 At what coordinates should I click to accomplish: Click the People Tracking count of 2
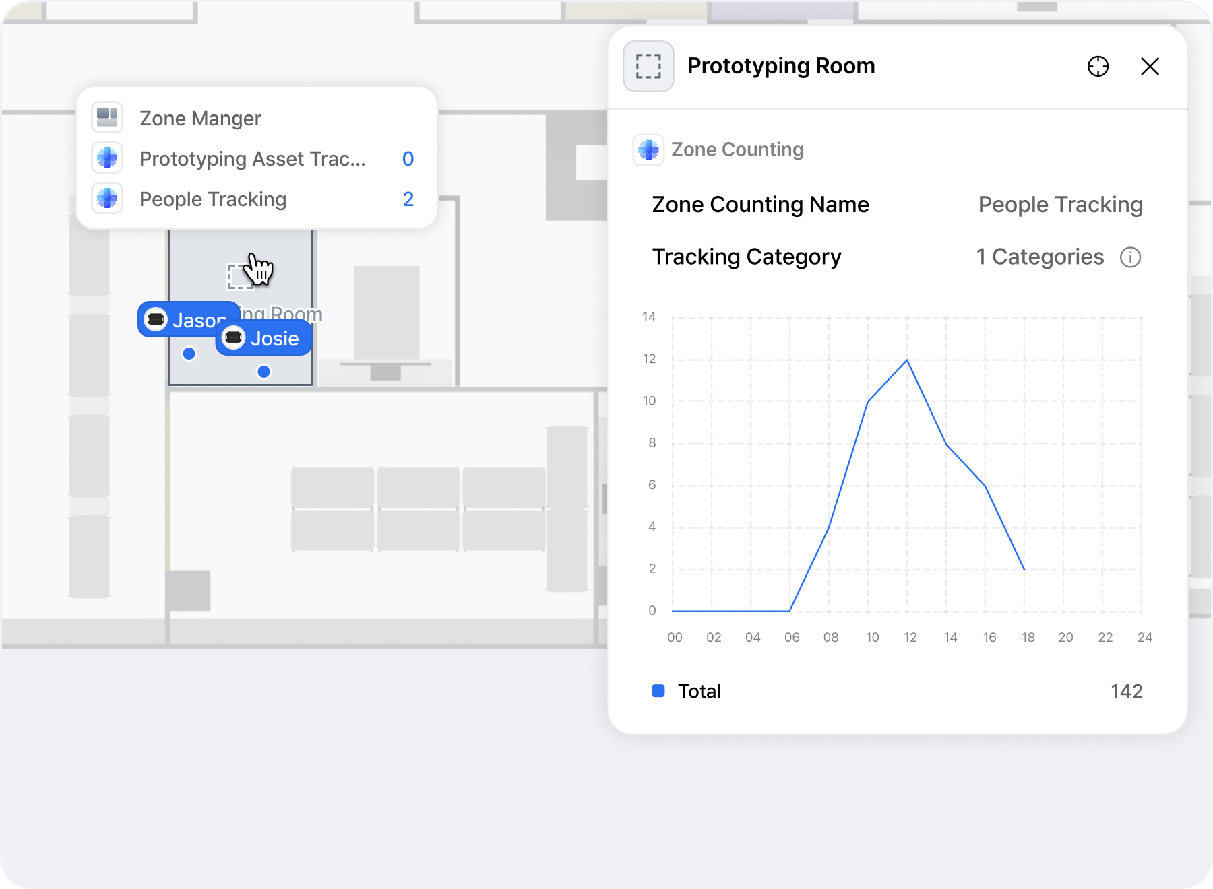click(408, 199)
